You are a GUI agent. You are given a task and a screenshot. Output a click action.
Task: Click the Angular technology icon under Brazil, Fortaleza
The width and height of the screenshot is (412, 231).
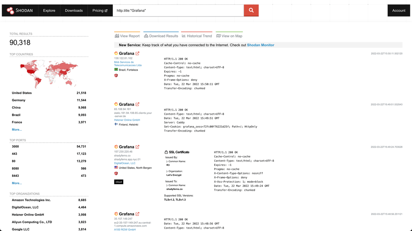116,75
